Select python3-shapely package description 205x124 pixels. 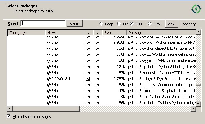[x=162, y=85]
